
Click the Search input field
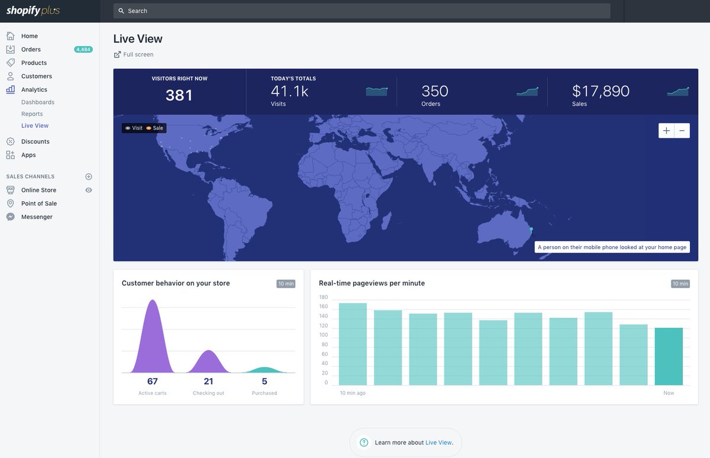coord(362,11)
